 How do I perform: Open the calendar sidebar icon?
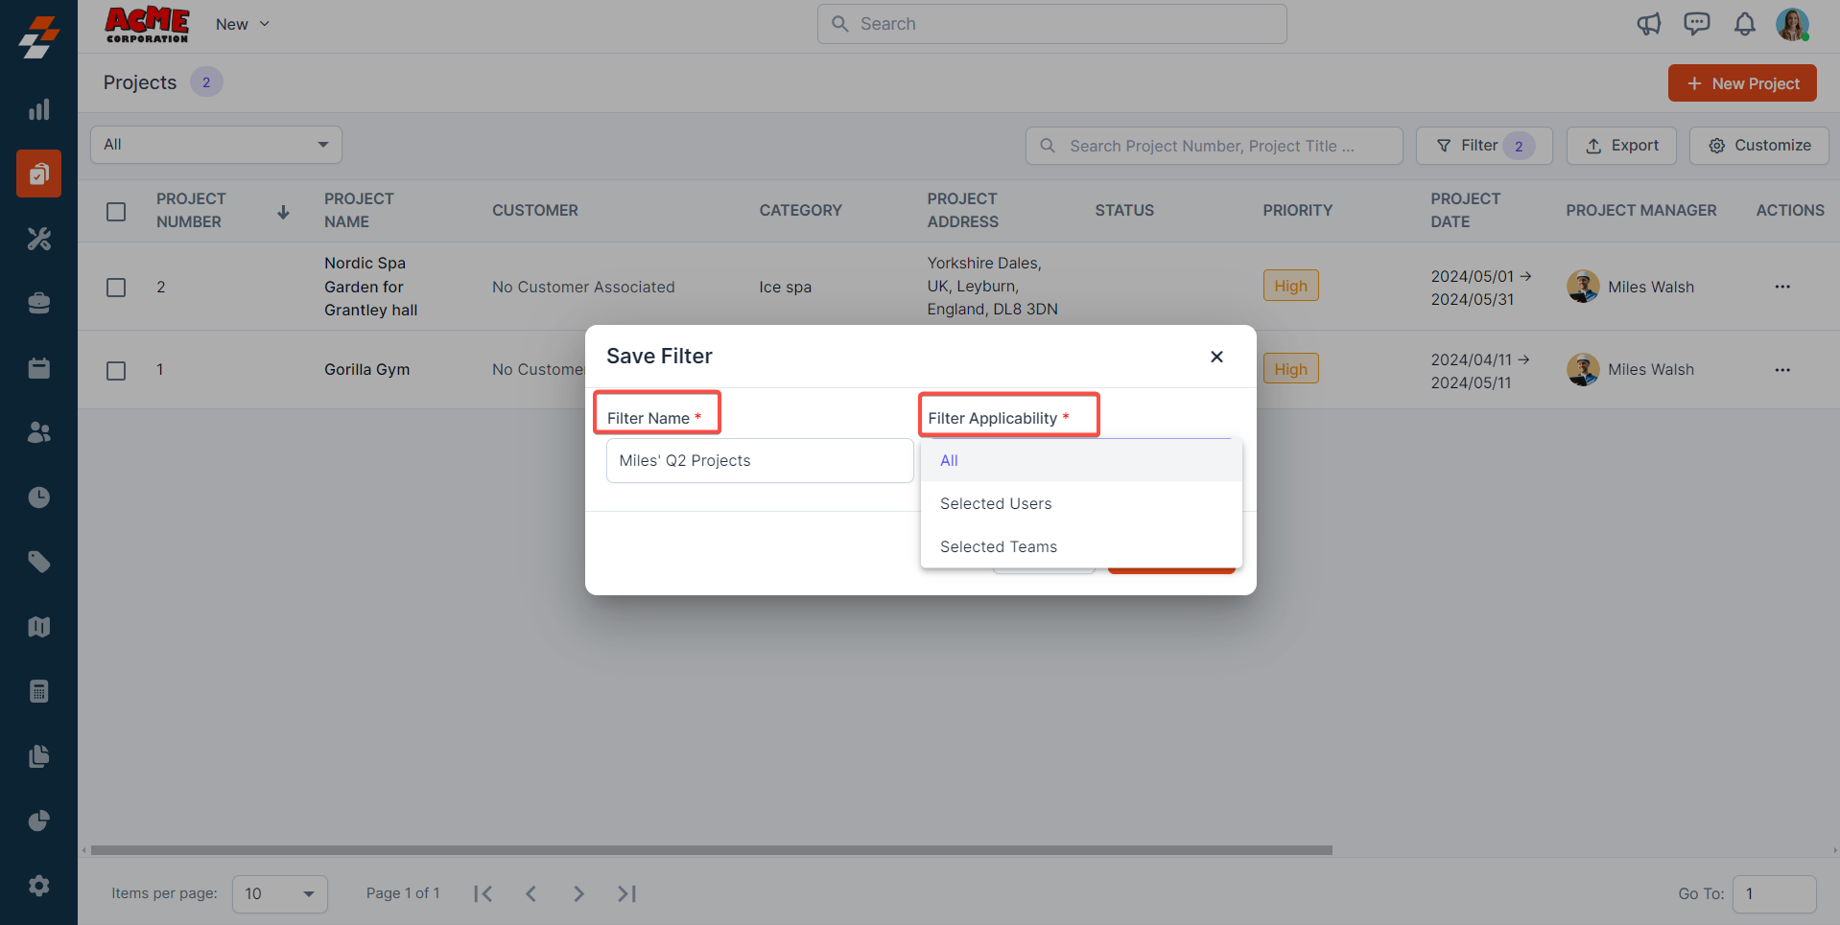(38, 368)
